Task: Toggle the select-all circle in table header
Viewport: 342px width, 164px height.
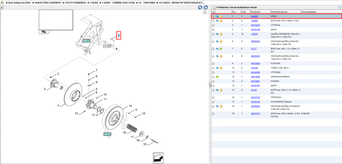Action: tap(213, 12)
